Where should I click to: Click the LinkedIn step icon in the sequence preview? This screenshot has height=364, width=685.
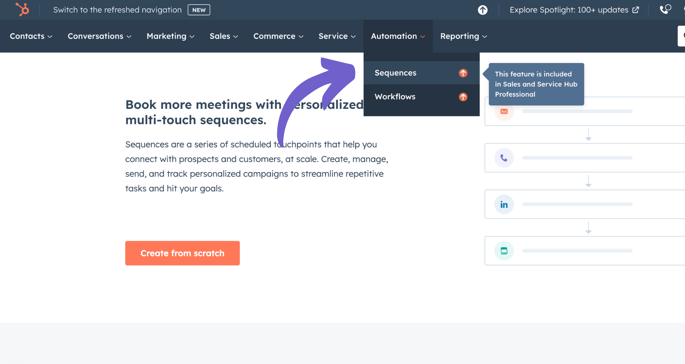tap(504, 204)
